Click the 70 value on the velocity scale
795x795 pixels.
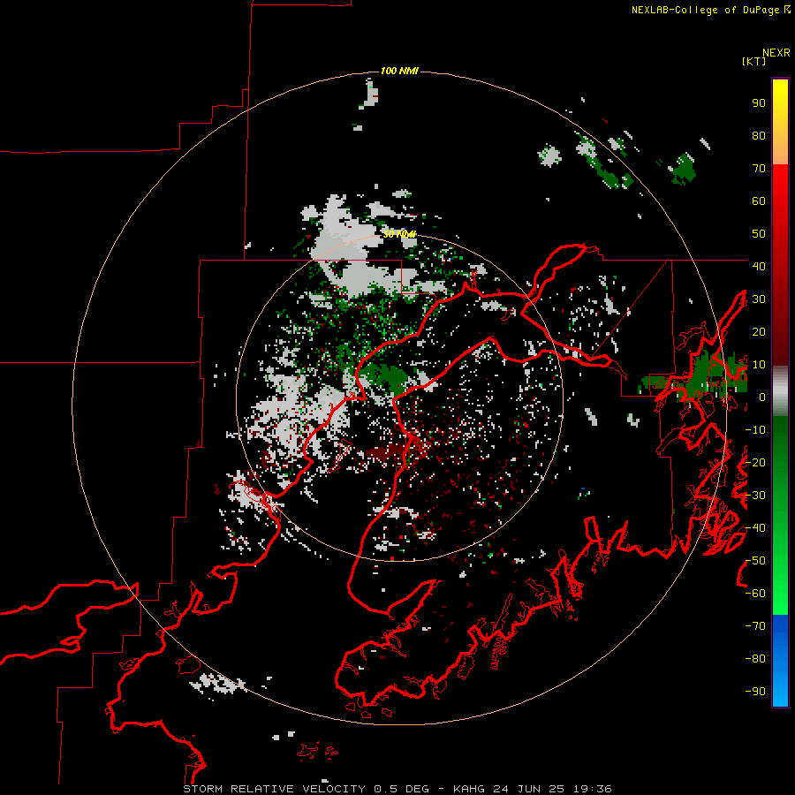(759, 169)
